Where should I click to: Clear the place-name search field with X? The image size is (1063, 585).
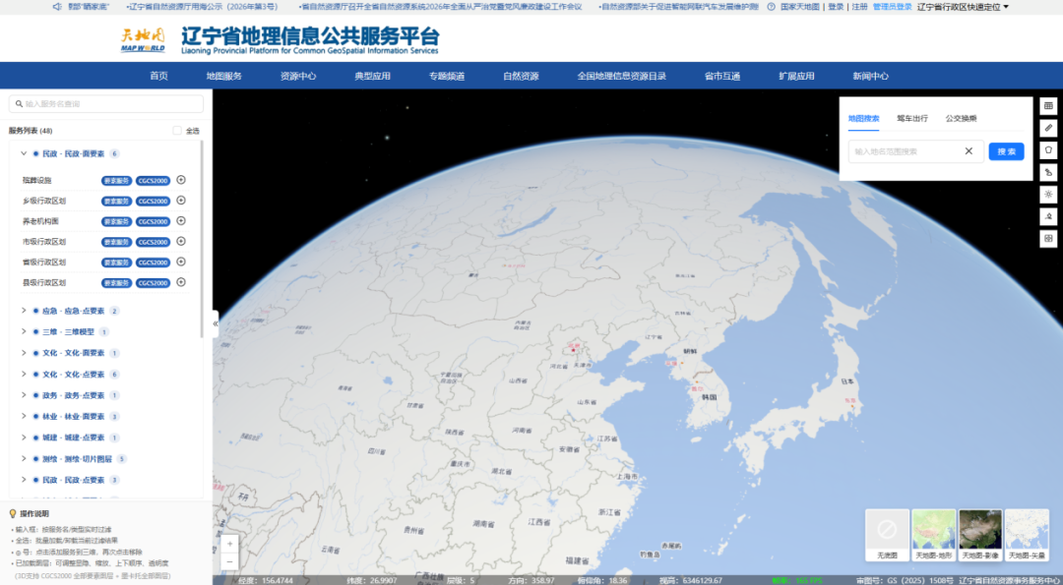(x=969, y=151)
